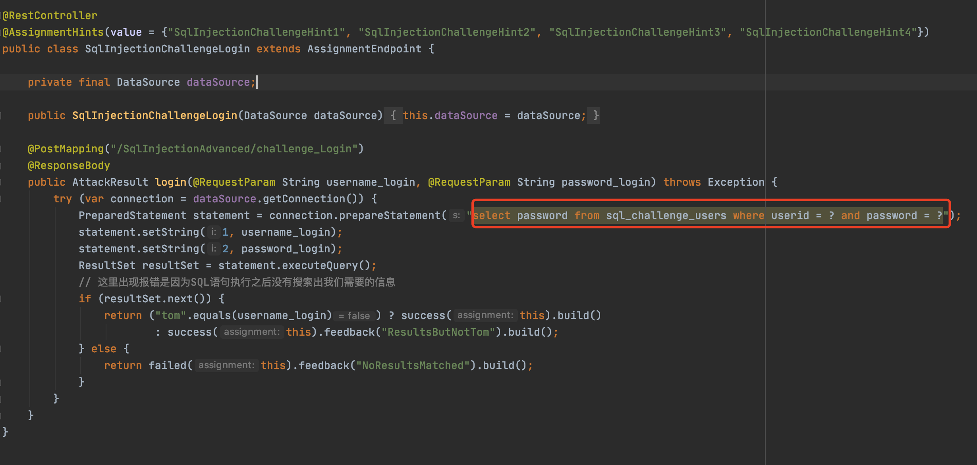This screenshot has width=977, height=465.
Task: Click the 'i:' hint before index 1
Action: [x=214, y=232]
